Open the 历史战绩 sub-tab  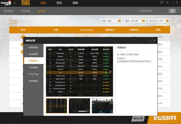(x=25, y=11)
